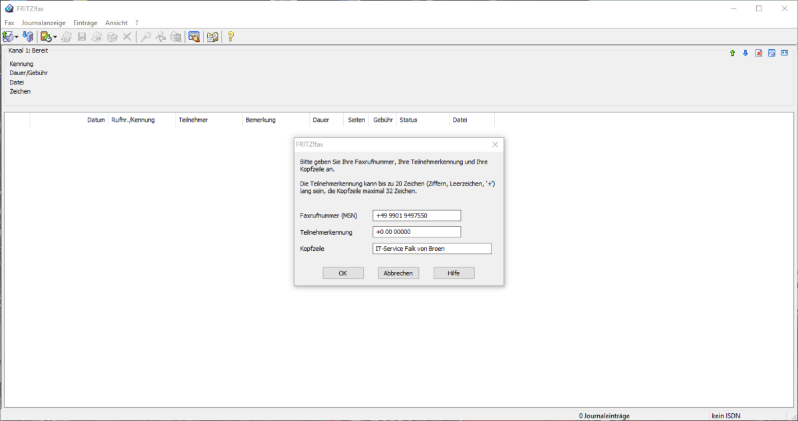This screenshot has width=798, height=421.
Task: Click the Dauer column header
Action: pos(327,120)
